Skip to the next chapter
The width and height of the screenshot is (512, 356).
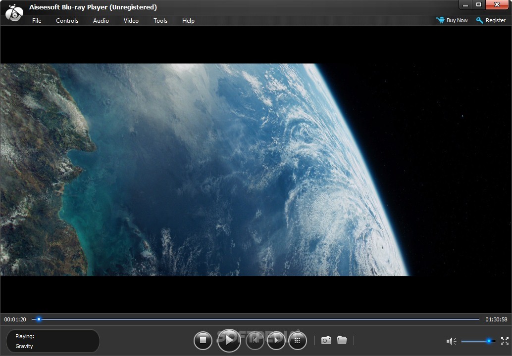pos(276,340)
